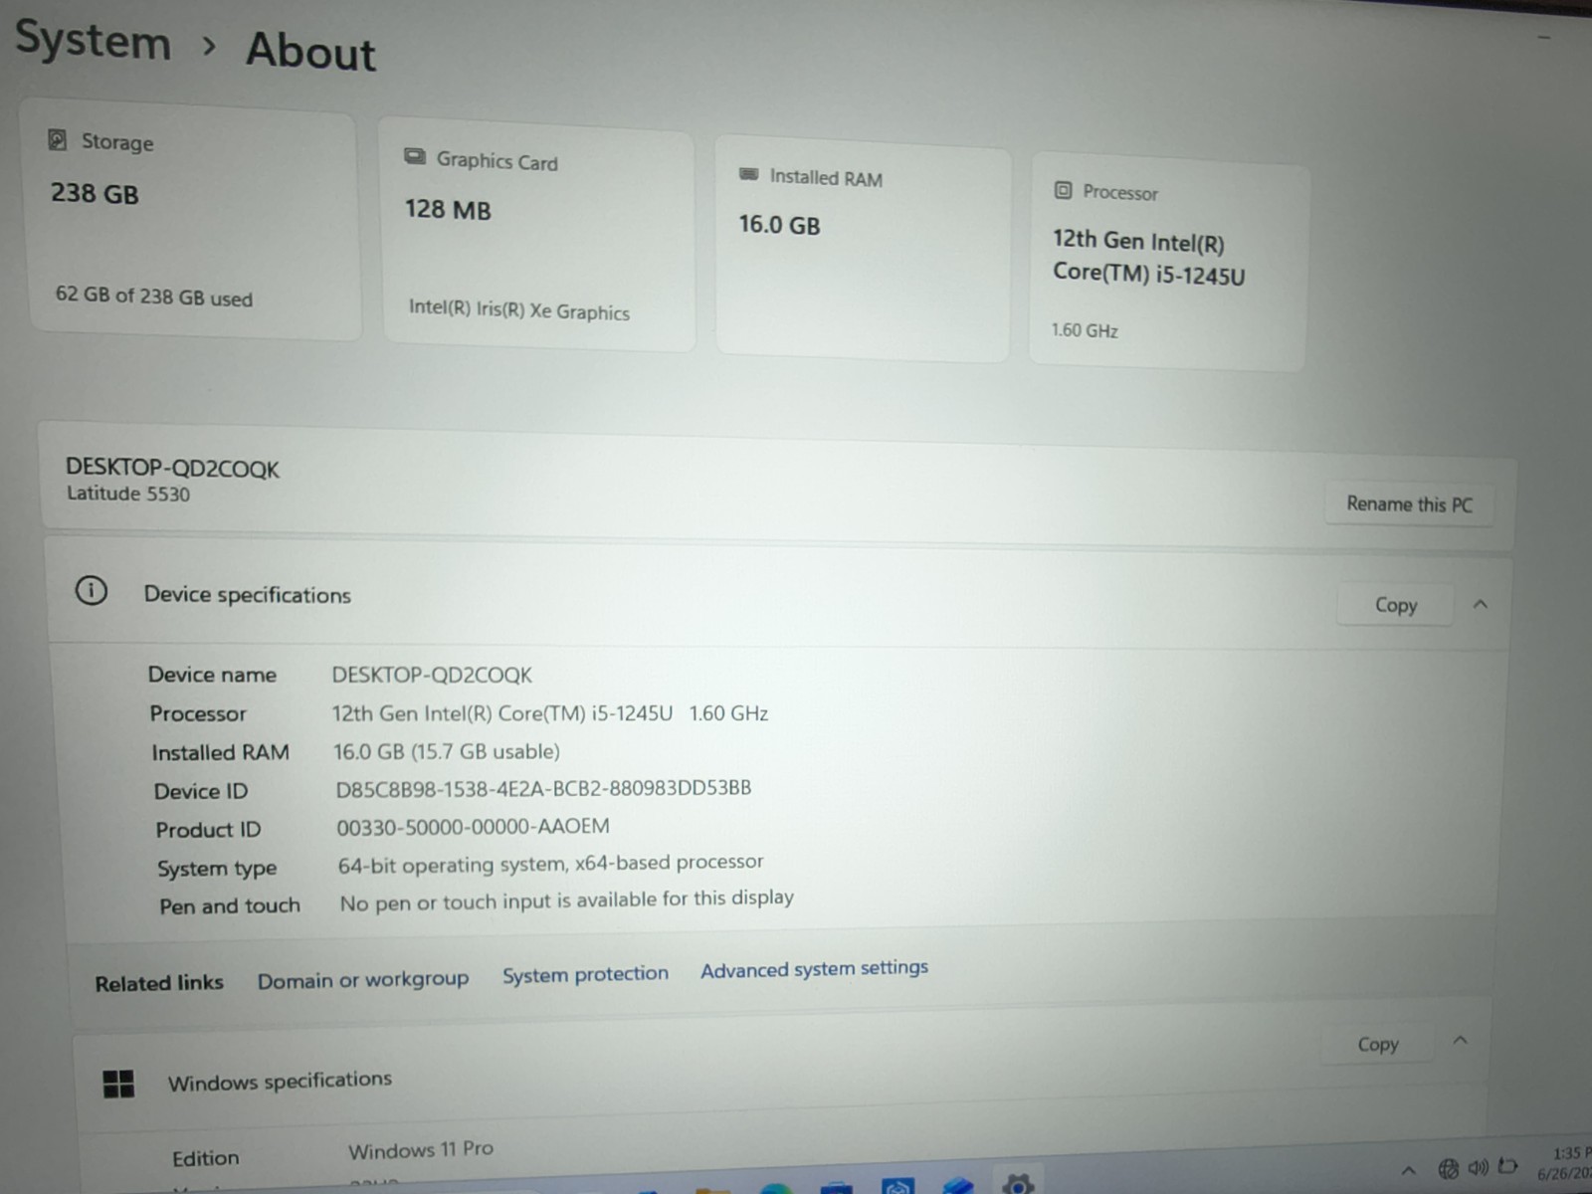The height and width of the screenshot is (1194, 1592).
Task: Open the Graphics Card 128 MB card
Action: point(538,235)
